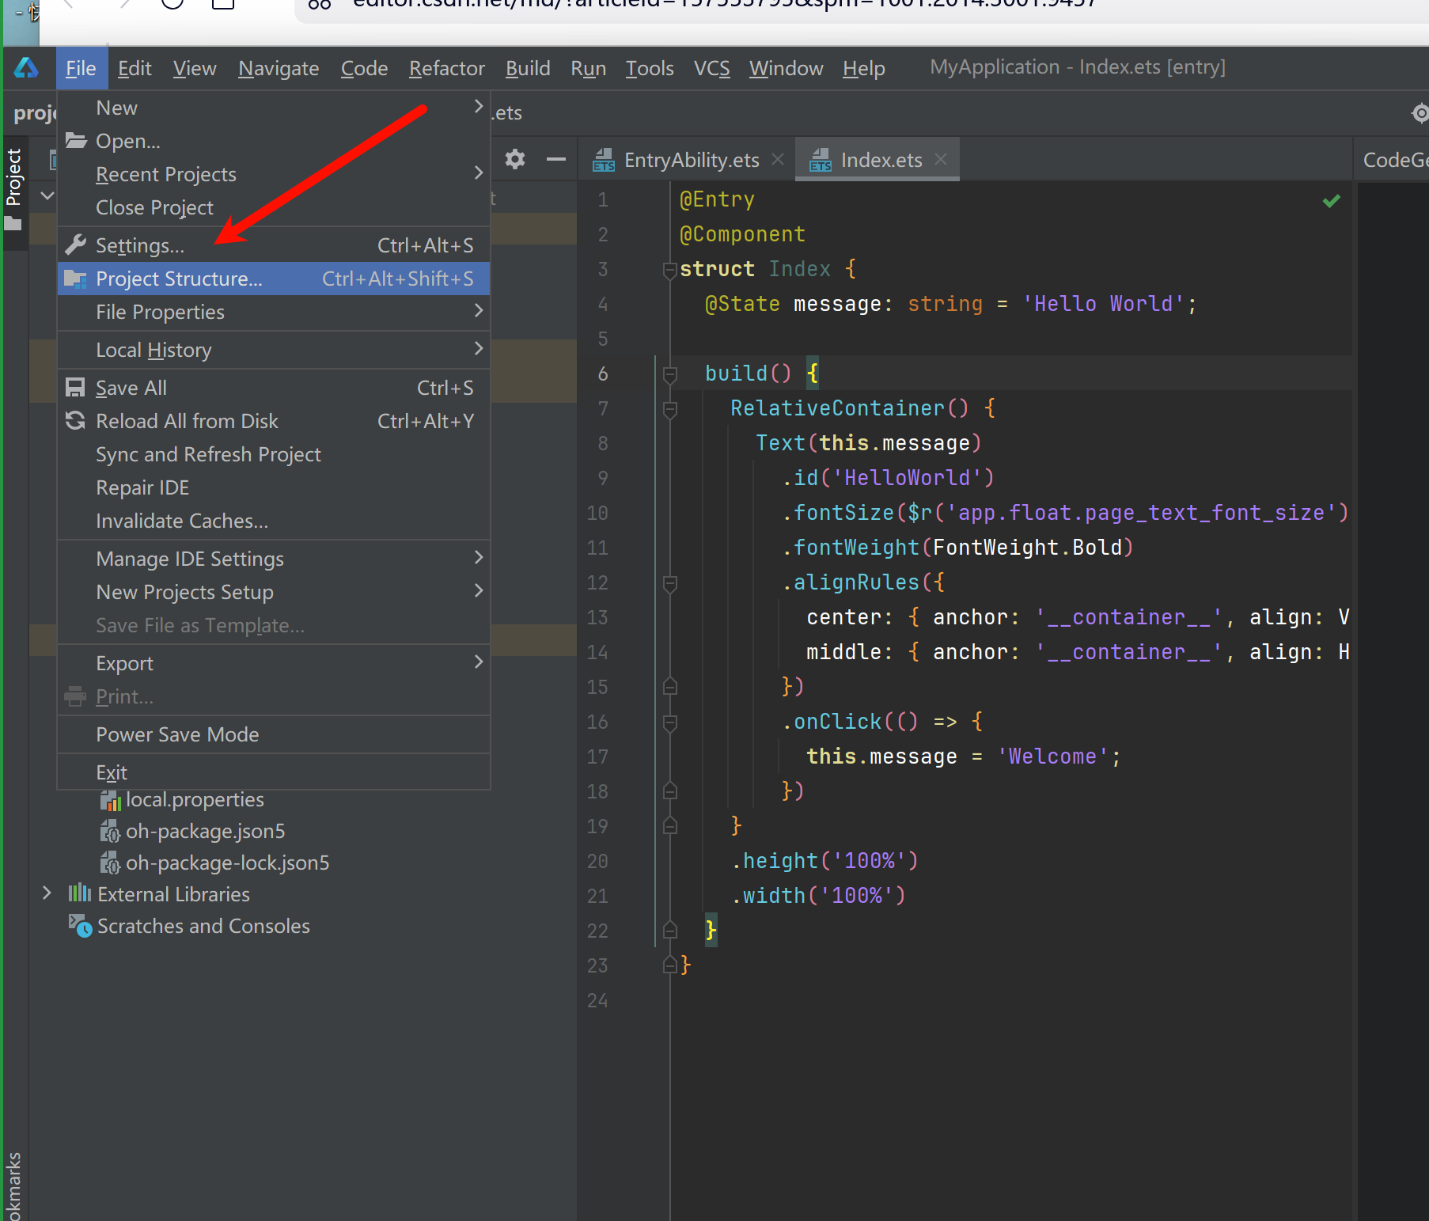
Task: Click the DevEco Studio app logo icon
Action: tap(26, 68)
